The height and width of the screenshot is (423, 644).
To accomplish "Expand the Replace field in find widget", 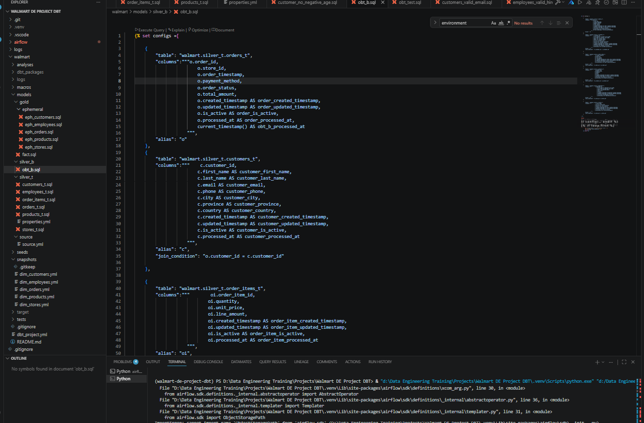I will [435, 23].
